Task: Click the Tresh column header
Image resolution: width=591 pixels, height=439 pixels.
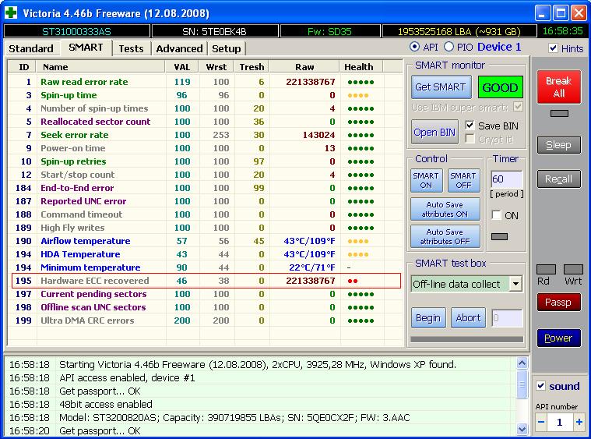Action: click(x=252, y=67)
